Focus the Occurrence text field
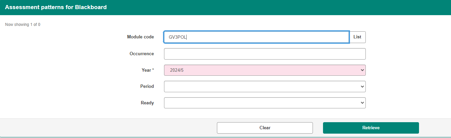Viewport: 451px width, 138px height. coord(265,54)
